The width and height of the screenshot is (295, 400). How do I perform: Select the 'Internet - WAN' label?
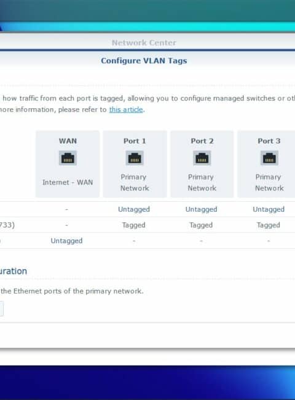tap(68, 182)
